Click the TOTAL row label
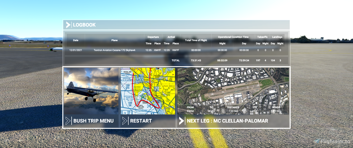Image resolution: width=353 pixels, height=148 pixels. [175, 60]
